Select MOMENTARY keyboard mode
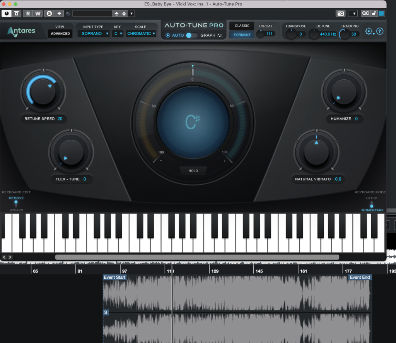 tap(372, 210)
